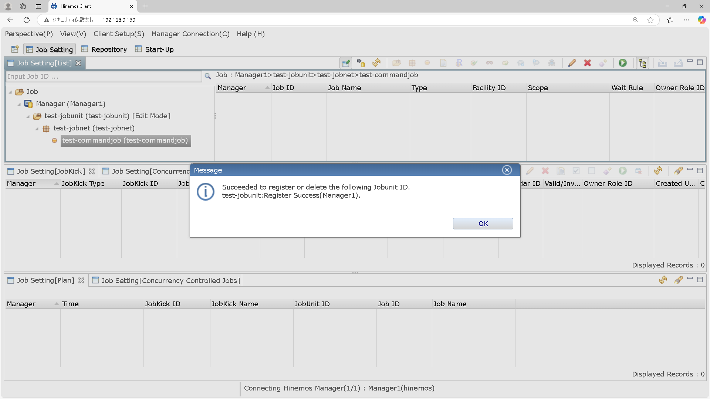Switch to the Repository perspective tab

click(x=104, y=50)
